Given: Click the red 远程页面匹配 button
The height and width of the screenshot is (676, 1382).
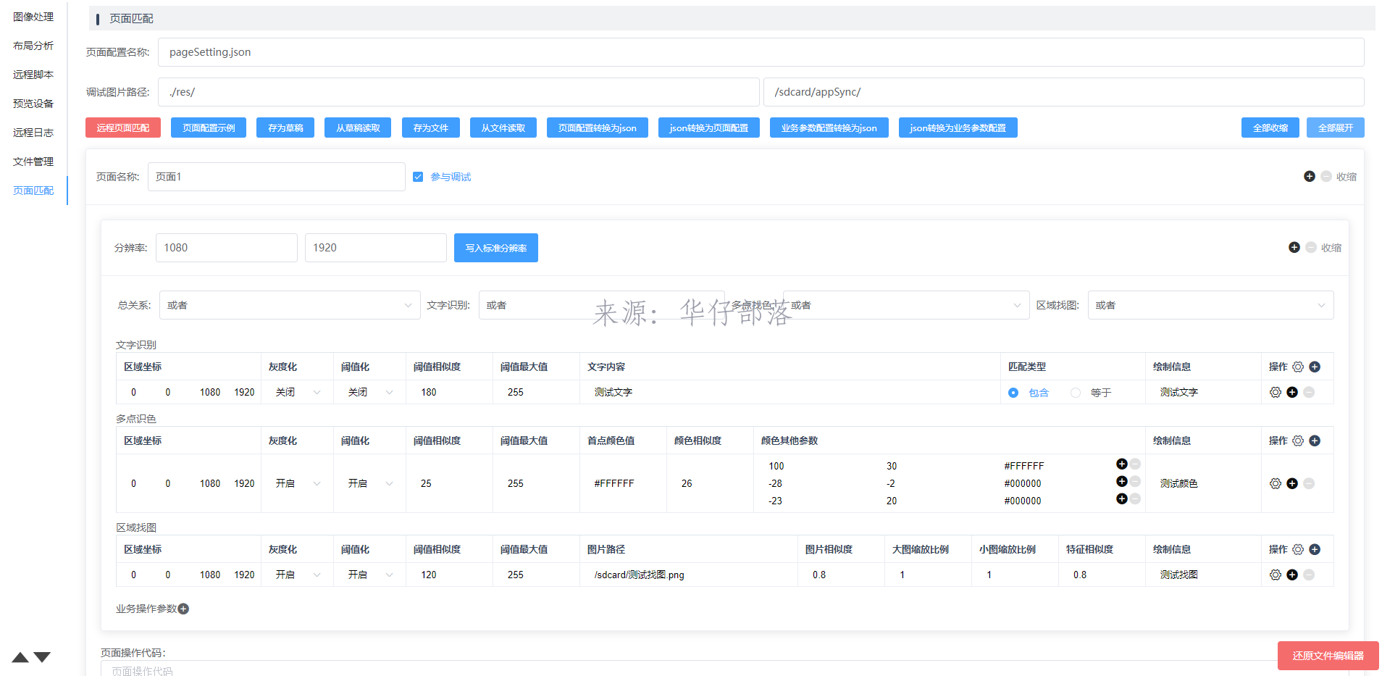Looking at the screenshot, I should point(123,128).
